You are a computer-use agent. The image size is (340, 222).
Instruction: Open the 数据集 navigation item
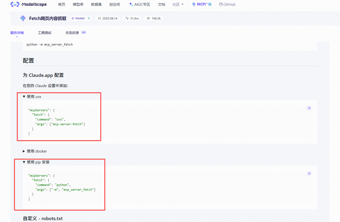pos(96,4)
